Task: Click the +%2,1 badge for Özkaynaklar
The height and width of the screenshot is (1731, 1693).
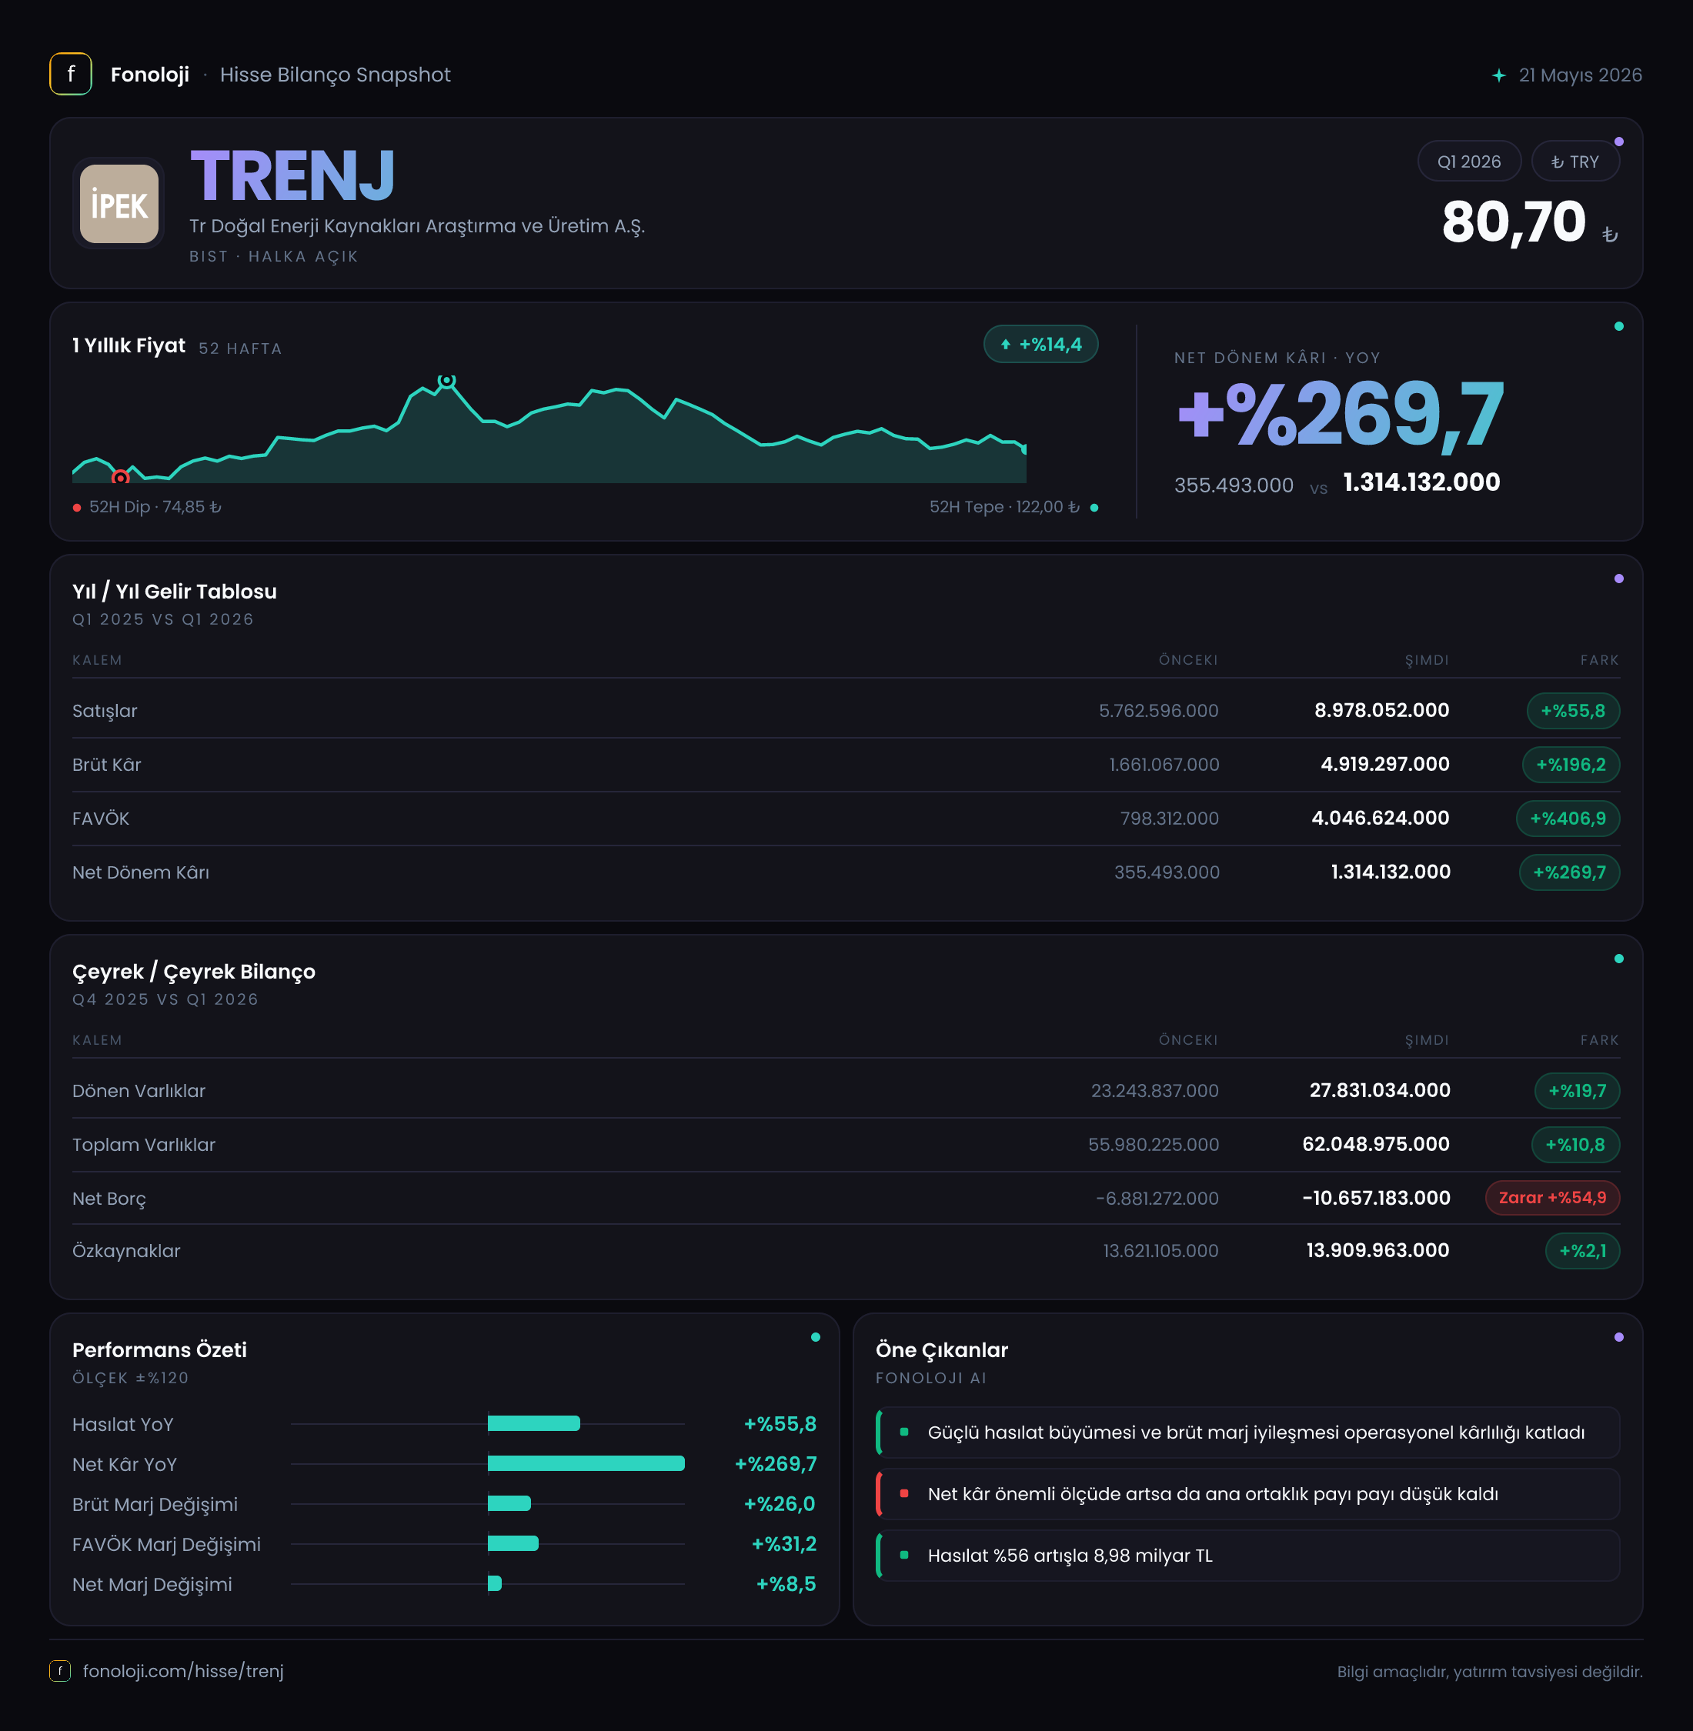Action: [1583, 1251]
